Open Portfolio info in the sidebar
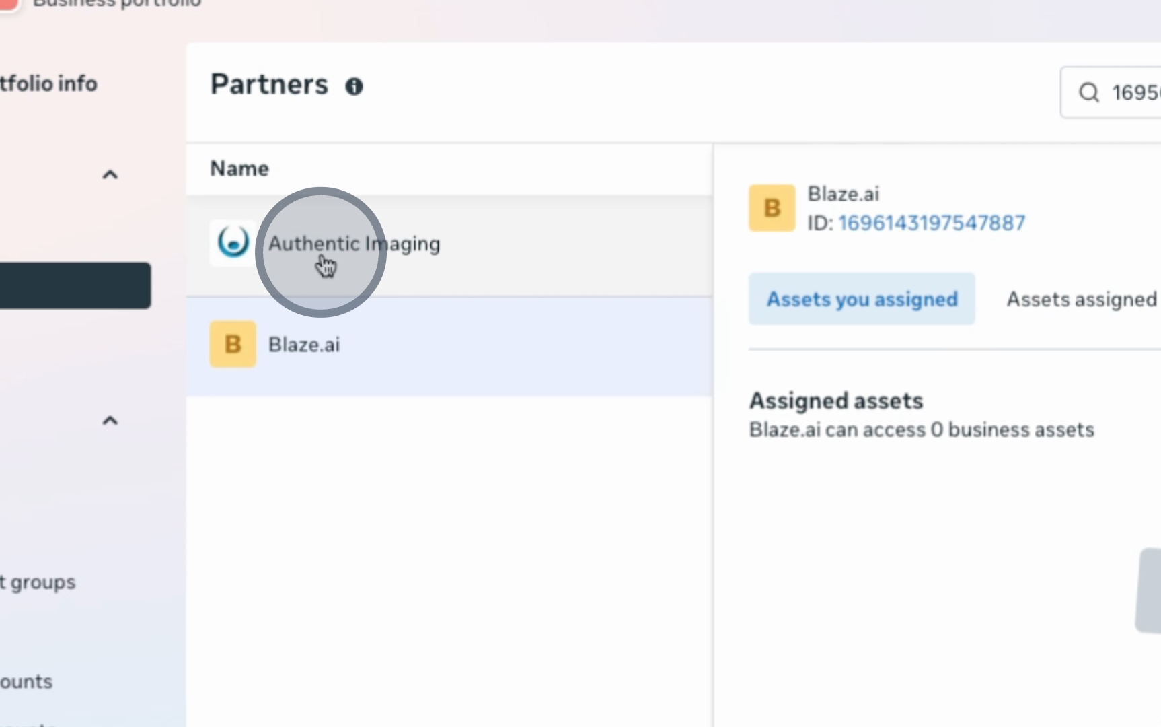The image size is (1161, 727). [x=48, y=83]
